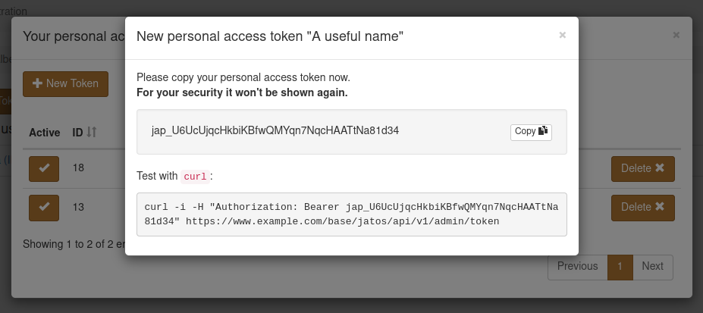Click the red inline curl code label
703x313 pixels.
(195, 177)
